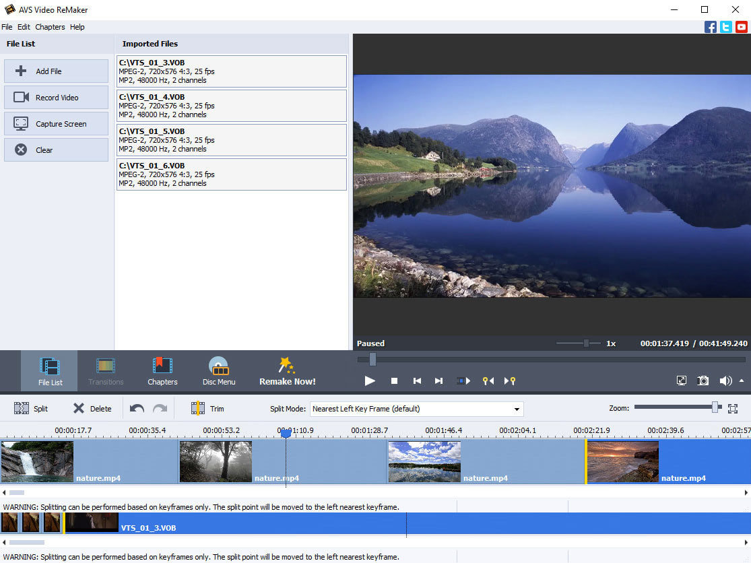This screenshot has width=751, height=563.
Task: Open the Chapters menu
Action: 50,27
